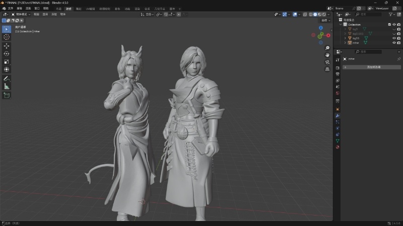
Task: Open the viewport Options dropdown
Action: coord(325,21)
